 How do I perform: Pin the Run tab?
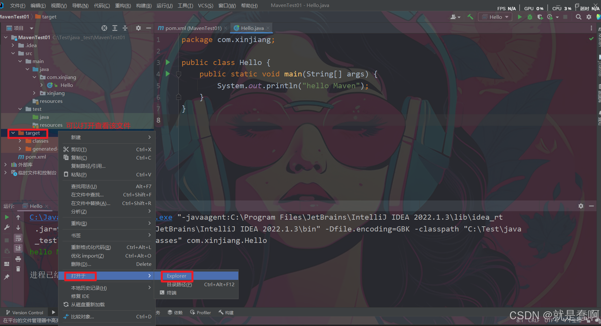pos(7,277)
